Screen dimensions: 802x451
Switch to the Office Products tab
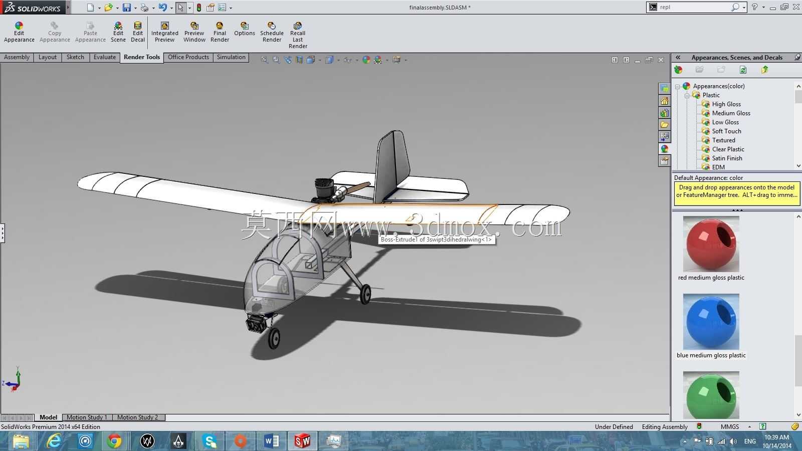tap(188, 57)
